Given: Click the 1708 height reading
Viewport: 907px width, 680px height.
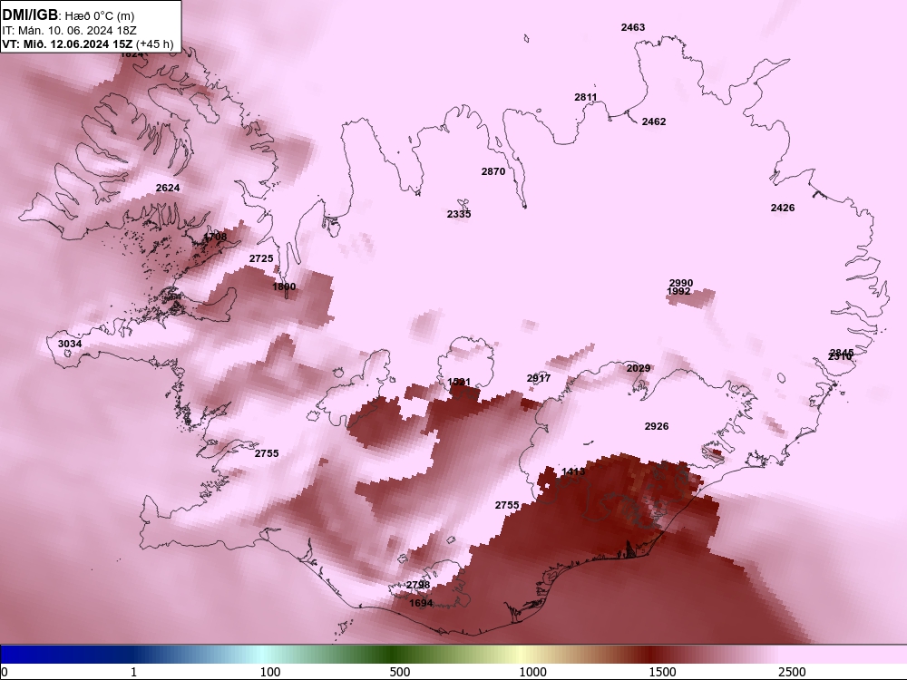Looking at the screenshot, I should [x=215, y=237].
